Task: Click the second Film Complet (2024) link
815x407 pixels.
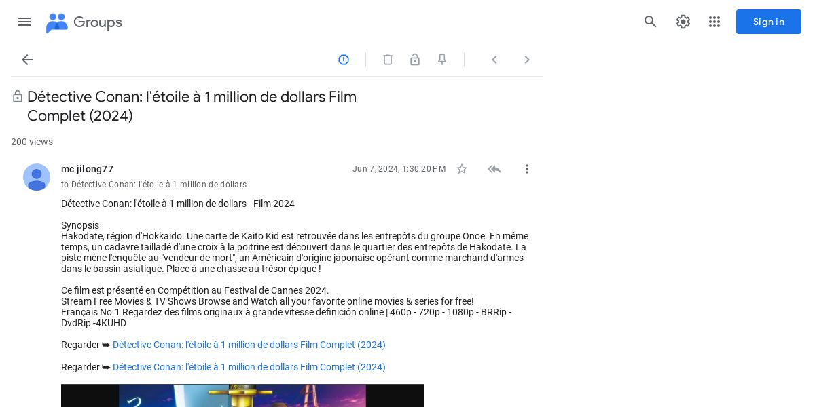Action: point(249,367)
